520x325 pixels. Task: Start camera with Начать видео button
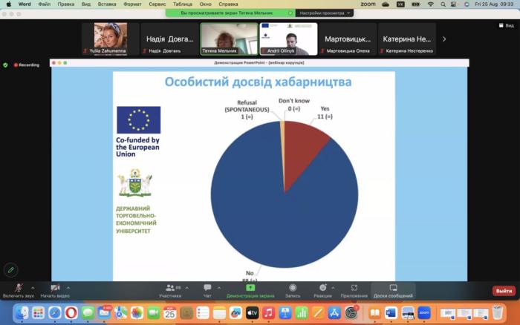(54, 288)
